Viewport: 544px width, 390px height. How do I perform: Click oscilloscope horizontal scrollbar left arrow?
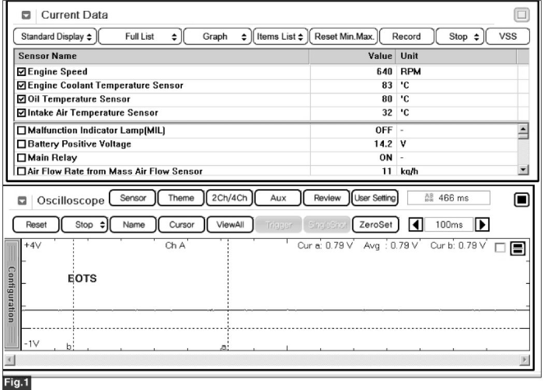[10, 360]
